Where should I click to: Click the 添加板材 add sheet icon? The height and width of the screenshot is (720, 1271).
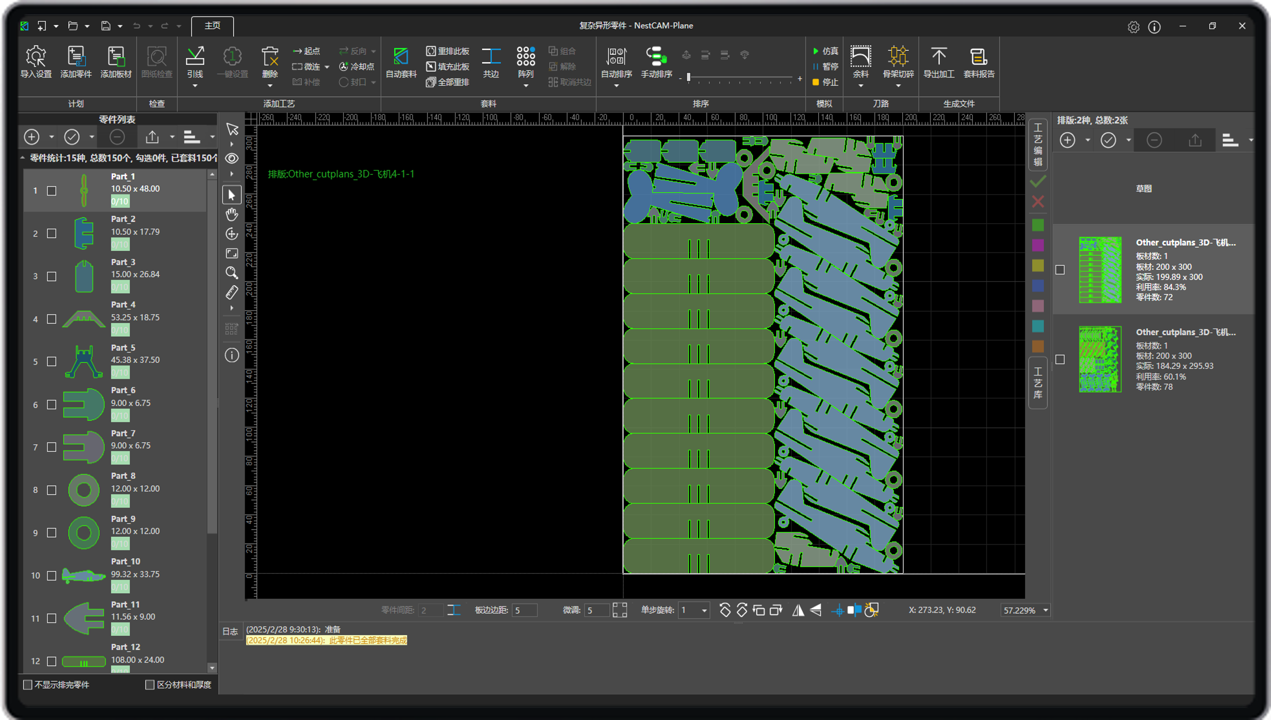click(116, 62)
